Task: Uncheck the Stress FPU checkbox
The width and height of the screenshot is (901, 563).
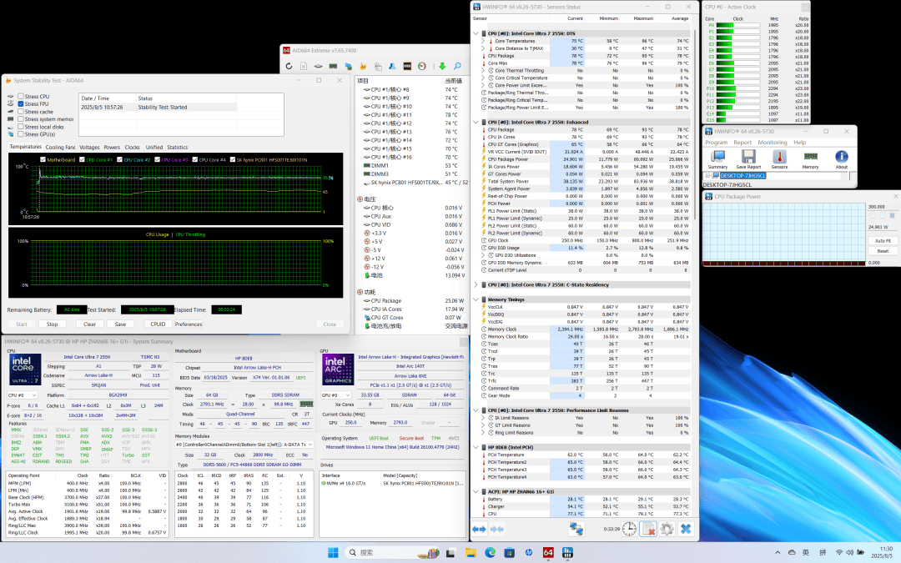Action: coord(22,104)
